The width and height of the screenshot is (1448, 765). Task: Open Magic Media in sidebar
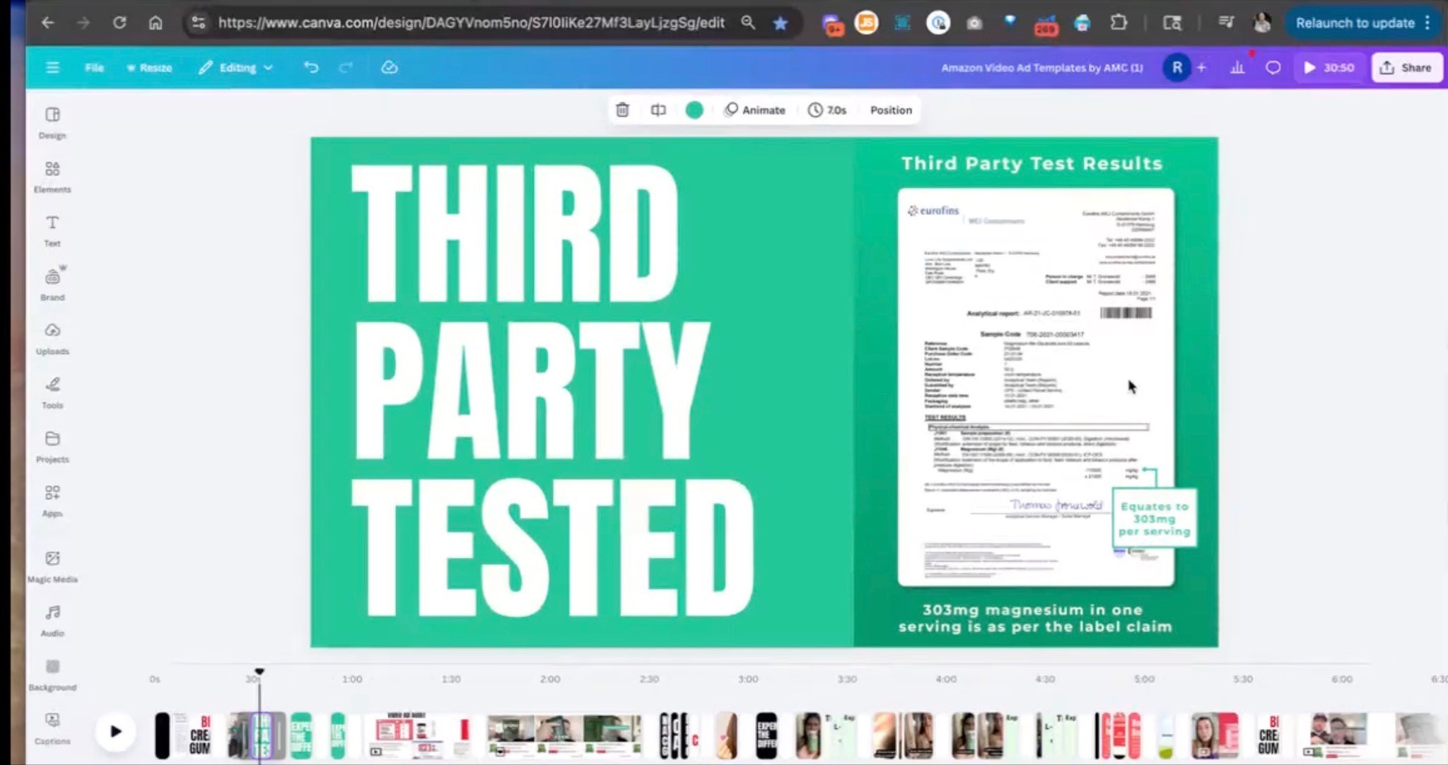pyautogui.click(x=52, y=567)
